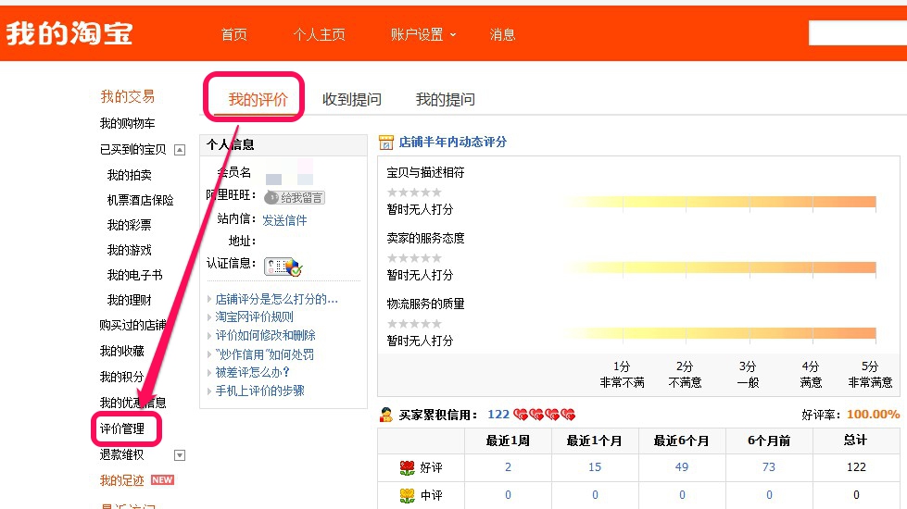Open "炒作信用"如何处罚 link
The image size is (907, 509).
click(x=265, y=354)
